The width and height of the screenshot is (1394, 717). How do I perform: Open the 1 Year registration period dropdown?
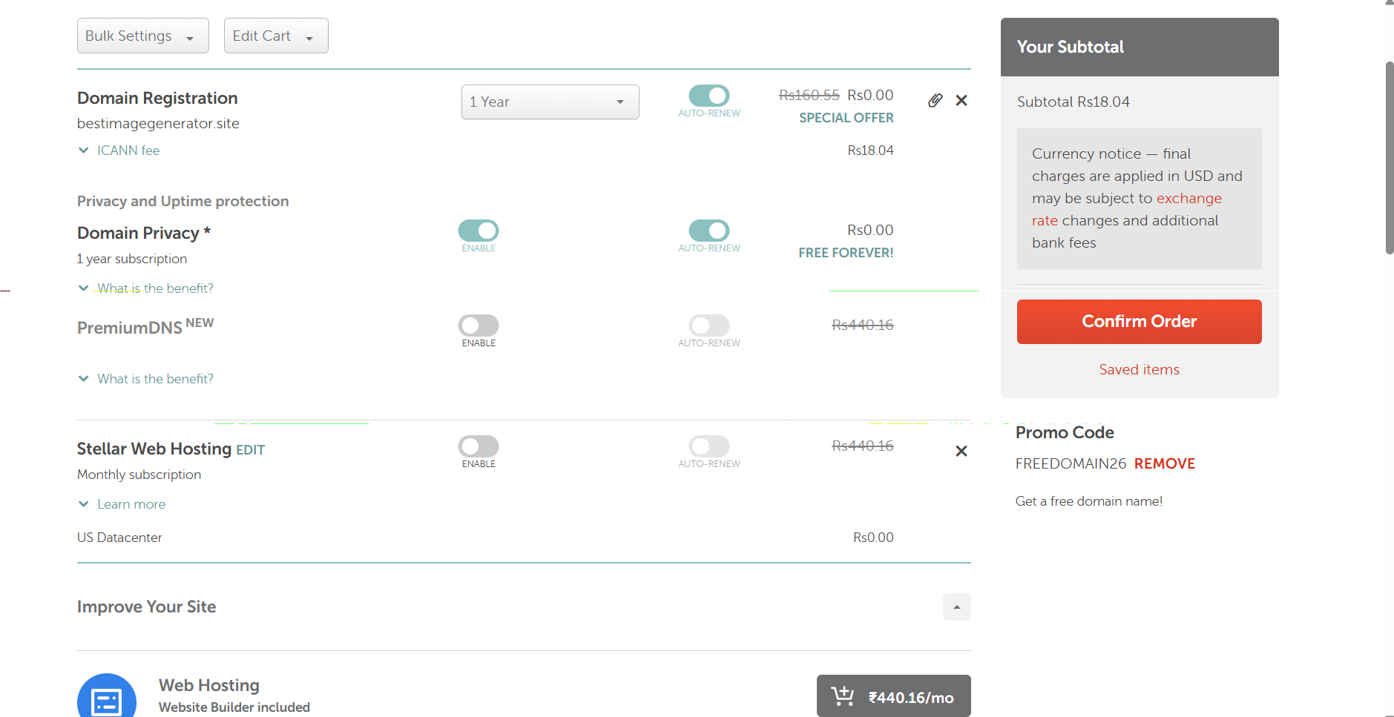pyautogui.click(x=549, y=102)
